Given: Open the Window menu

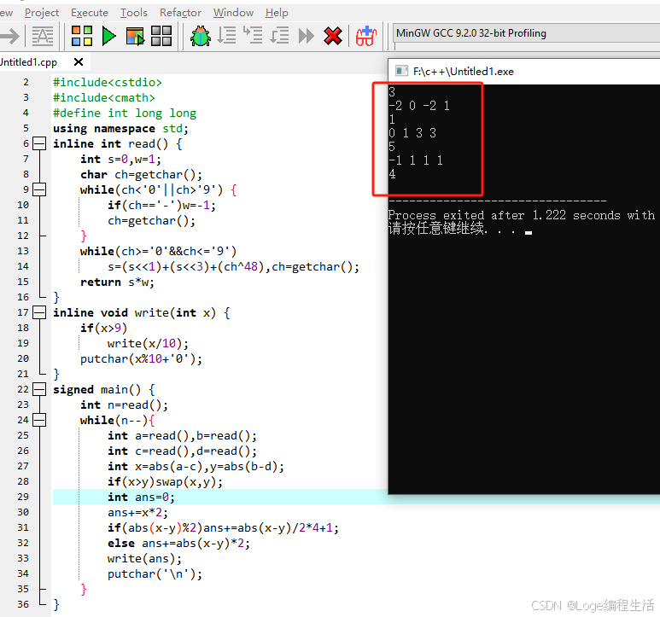Looking at the screenshot, I should 233,13.
